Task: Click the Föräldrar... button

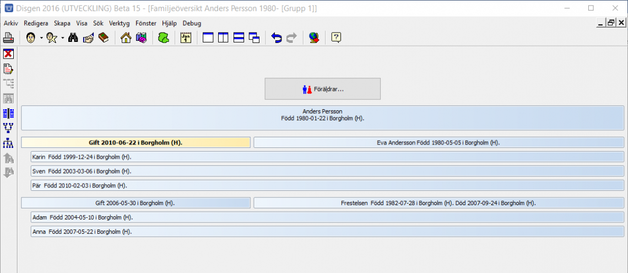Action: (x=322, y=89)
